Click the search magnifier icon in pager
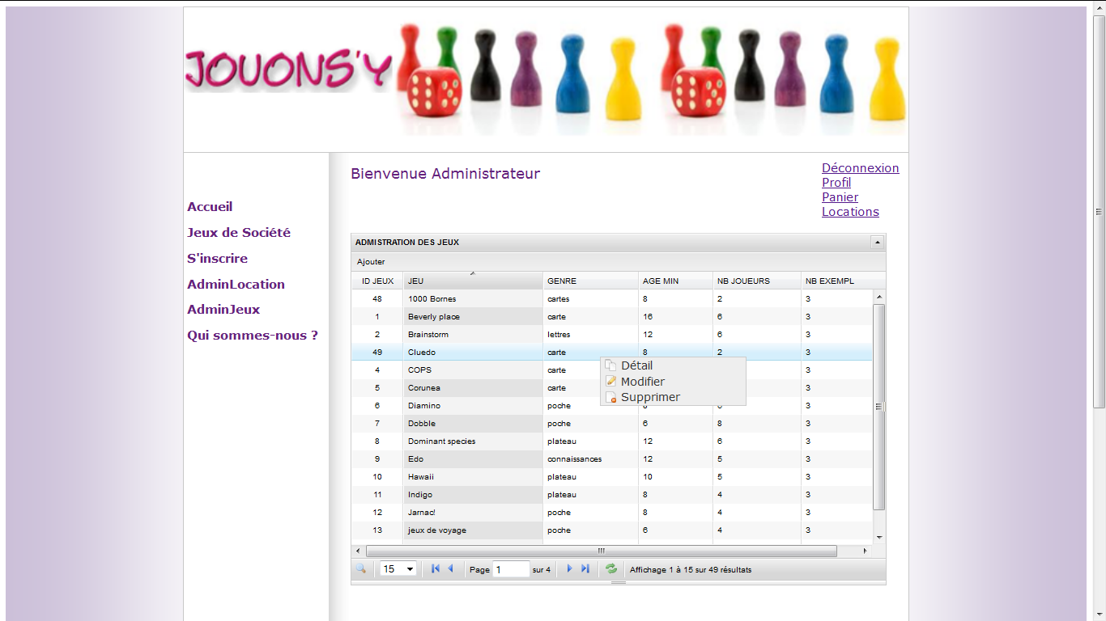 click(361, 568)
